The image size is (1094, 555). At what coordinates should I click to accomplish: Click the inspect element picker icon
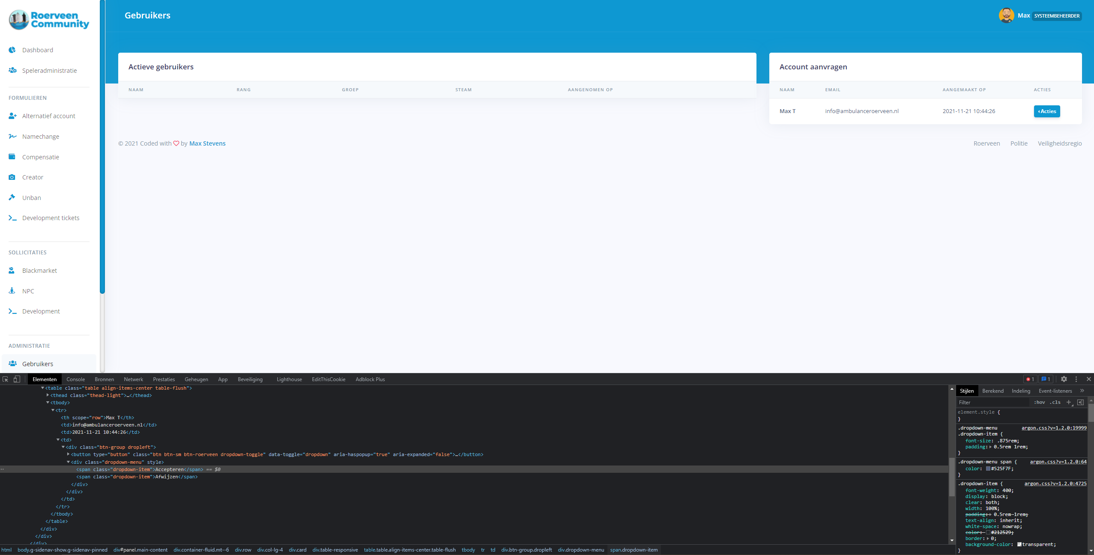[6, 379]
